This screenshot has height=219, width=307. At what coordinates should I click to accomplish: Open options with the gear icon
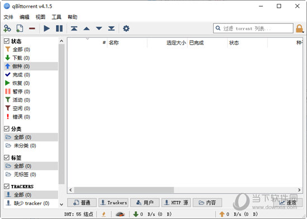coord(126,28)
